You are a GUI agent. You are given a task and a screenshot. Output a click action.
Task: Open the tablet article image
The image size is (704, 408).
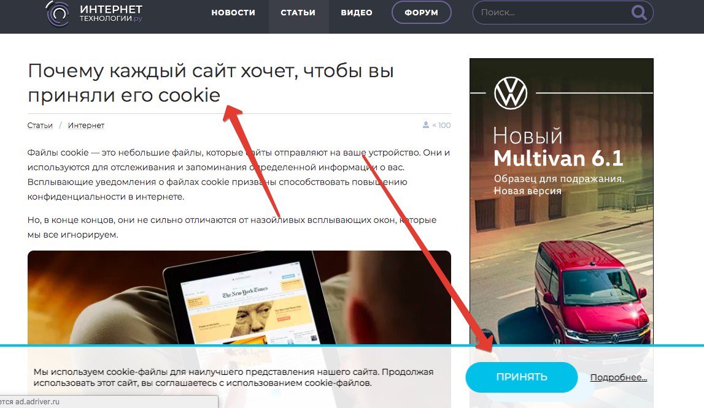pyautogui.click(x=239, y=298)
